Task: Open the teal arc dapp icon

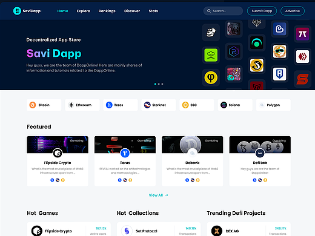Action: [x=257, y=42]
